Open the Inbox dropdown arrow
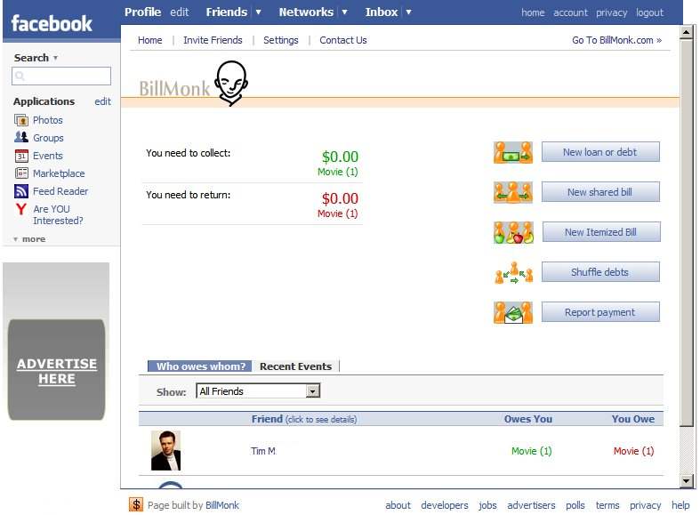Viewport: 700px width, 515px height. tap(408, 12)
